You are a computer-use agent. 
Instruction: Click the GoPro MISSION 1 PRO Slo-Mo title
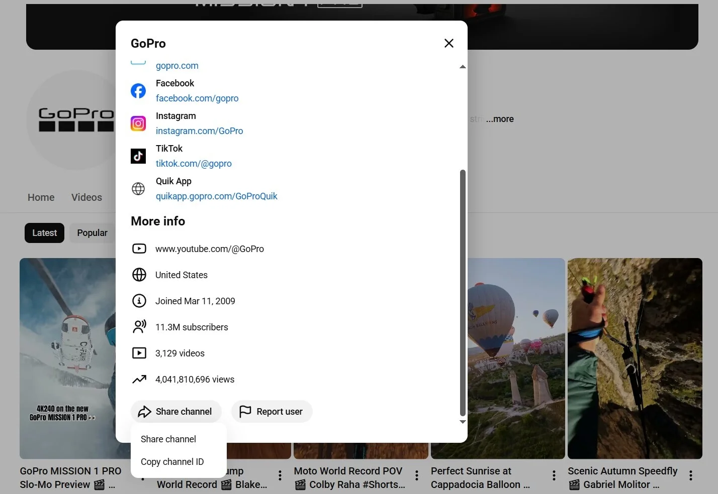70,478
